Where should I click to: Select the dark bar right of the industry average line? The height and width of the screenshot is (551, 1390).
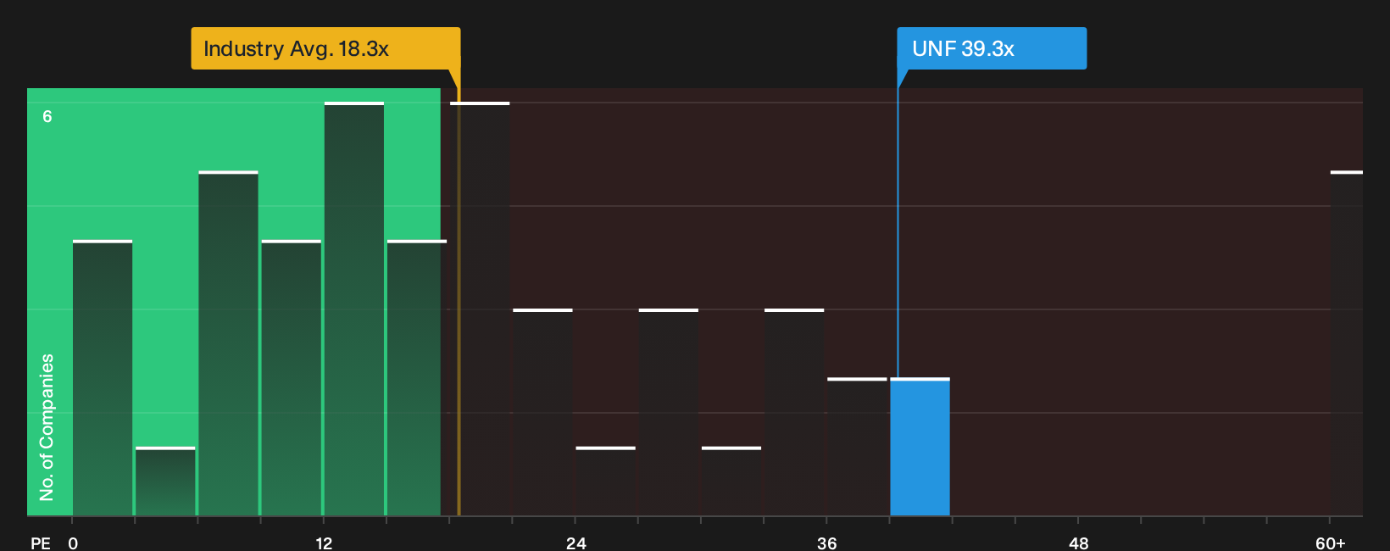(480, 309)
